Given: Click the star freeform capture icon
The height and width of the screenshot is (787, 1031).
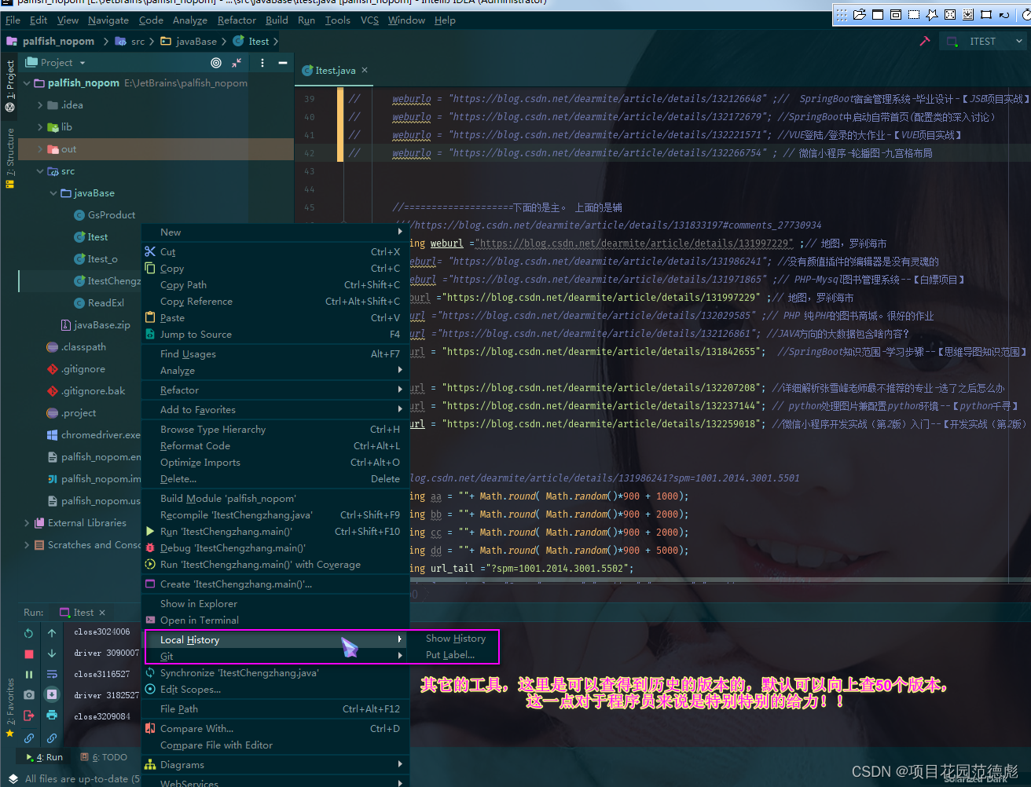Looking at the screenshot, I should [x=932, y=14].
